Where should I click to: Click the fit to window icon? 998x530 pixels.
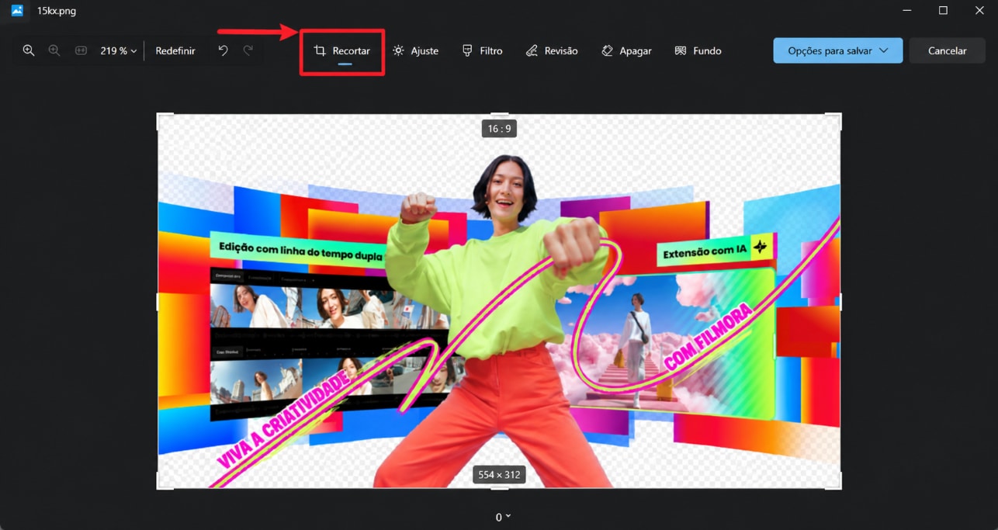81,50
